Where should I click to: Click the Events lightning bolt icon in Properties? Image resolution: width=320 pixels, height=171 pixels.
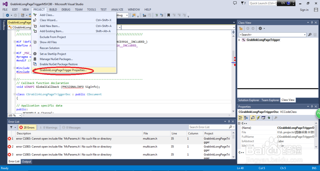click(258, 118)
